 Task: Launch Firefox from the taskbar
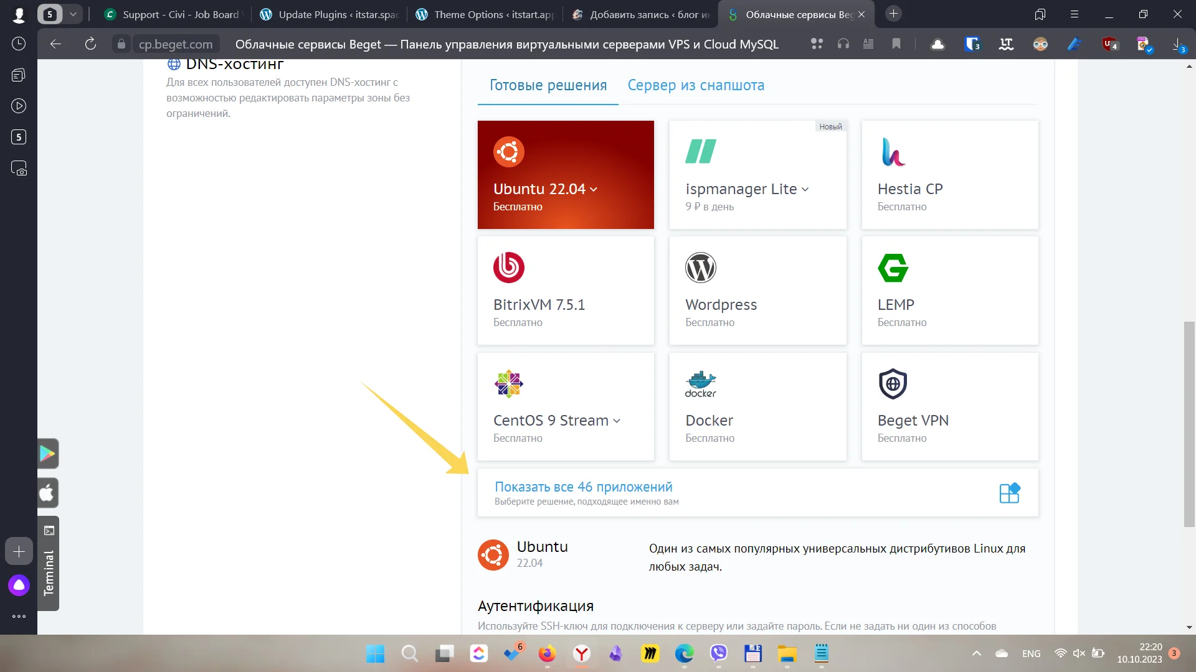(x=547, y=653)
